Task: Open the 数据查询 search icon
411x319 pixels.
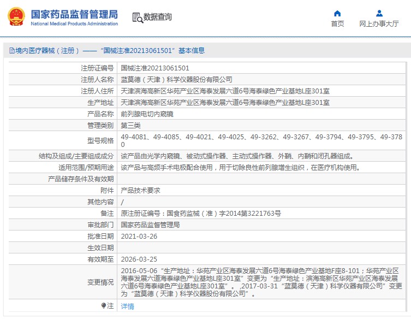Action: [138, 17]
